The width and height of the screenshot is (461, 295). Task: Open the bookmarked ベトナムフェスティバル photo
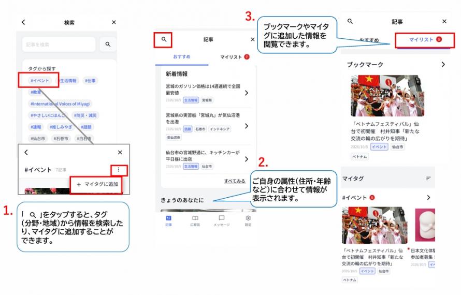click(387, 96)
